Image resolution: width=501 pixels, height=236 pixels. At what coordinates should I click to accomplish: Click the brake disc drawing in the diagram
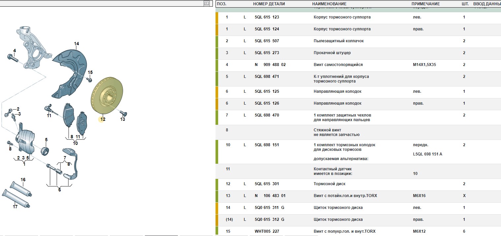pos(106,96)
